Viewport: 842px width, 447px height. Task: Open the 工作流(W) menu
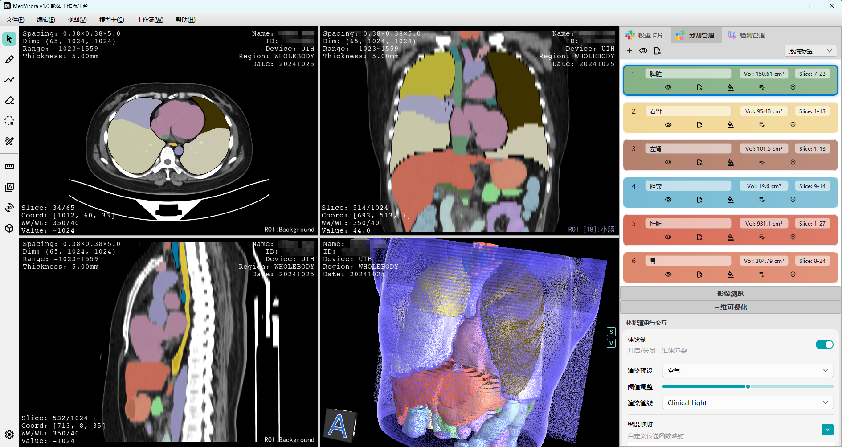(150, 20)
